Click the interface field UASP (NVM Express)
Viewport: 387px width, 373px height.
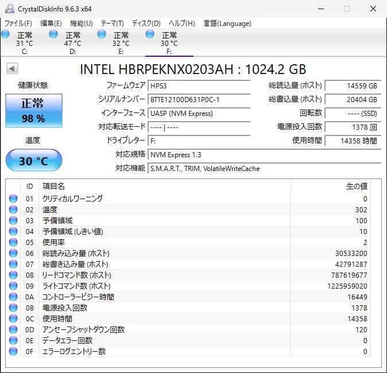(199, 114)
